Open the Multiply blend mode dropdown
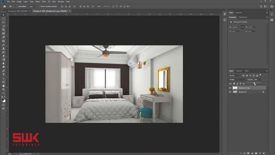This screenshot has height=155, width=275. point(238,80)
